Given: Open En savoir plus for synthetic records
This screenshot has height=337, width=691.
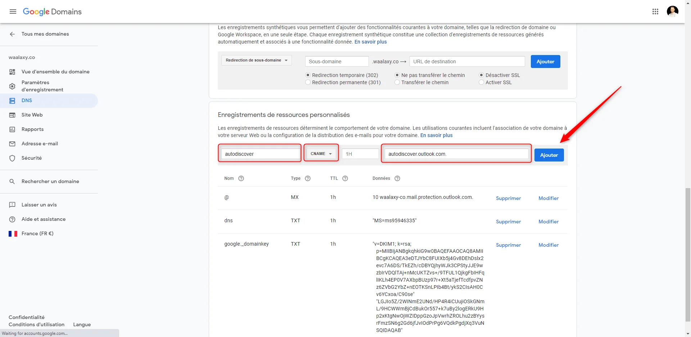Looking at the screenshot, I should (x=371, y=42).
